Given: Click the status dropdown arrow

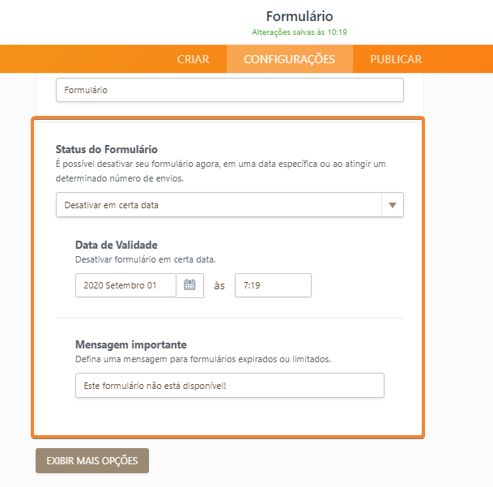Looking at the screenshot, I should coord(392,205).
